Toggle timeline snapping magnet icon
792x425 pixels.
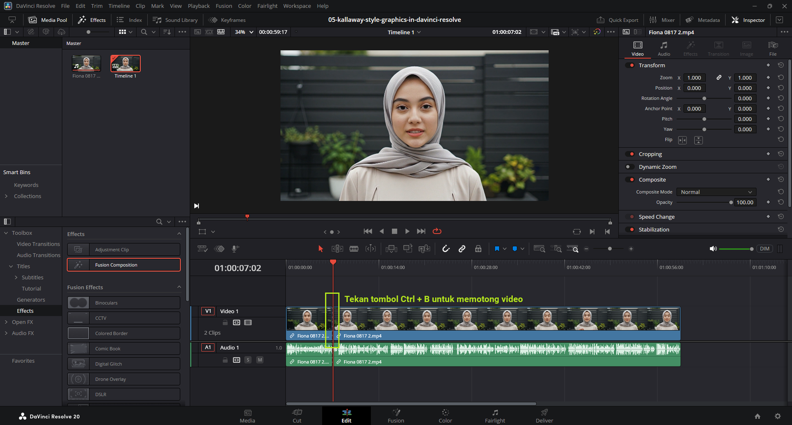(446, 249)
